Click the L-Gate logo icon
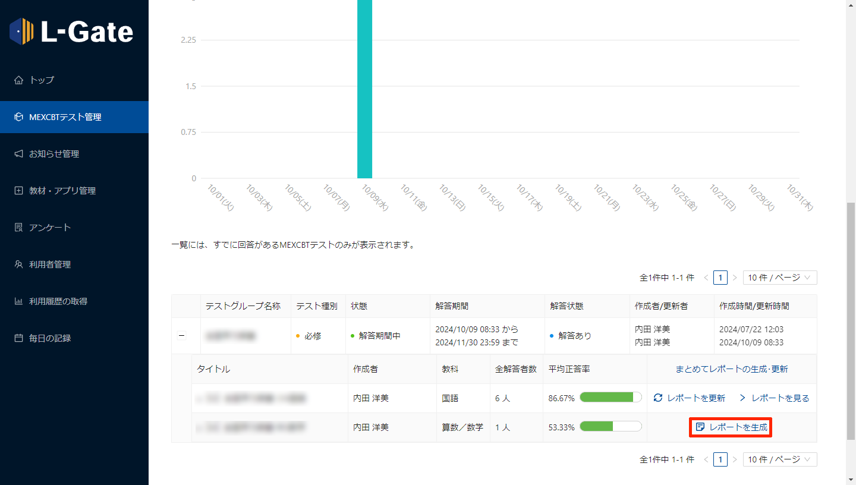This screenshot has width=856, height=485. (x=22, y=32)
